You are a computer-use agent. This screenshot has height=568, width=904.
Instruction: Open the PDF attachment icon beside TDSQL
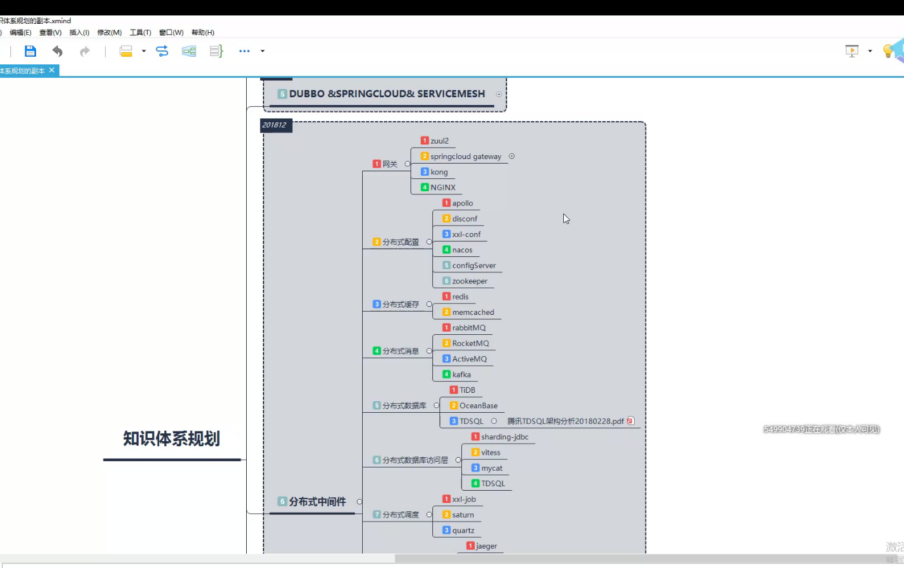(631, 421)
